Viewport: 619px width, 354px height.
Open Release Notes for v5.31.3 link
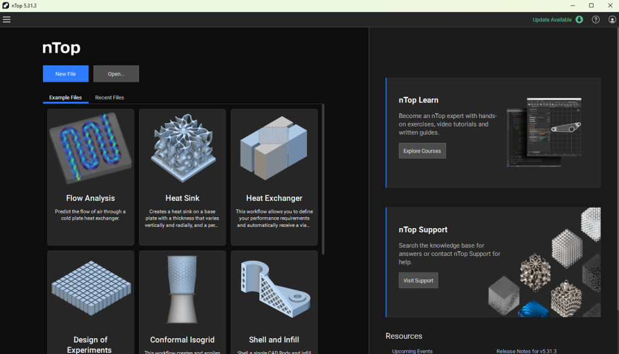pos(526,351)
